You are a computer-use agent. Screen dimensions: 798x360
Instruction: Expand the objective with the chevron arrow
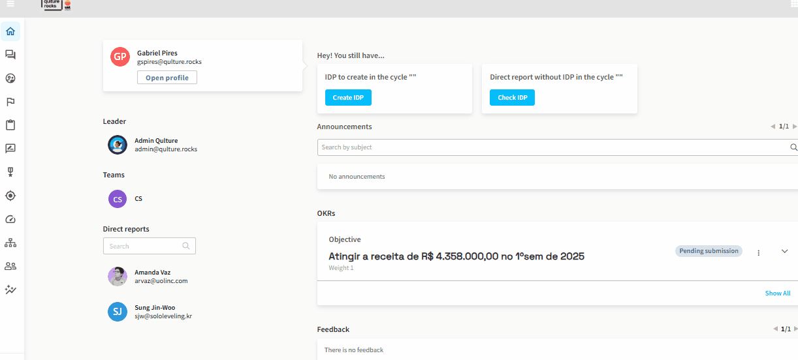click(x=785, y=252)
